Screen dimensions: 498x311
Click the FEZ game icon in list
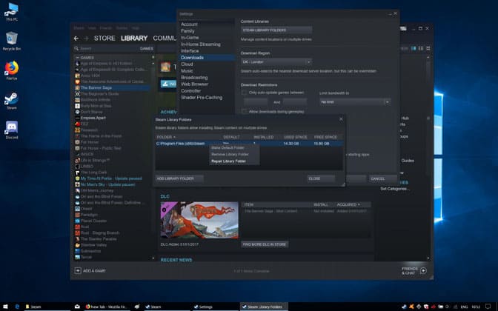point(78,124)
